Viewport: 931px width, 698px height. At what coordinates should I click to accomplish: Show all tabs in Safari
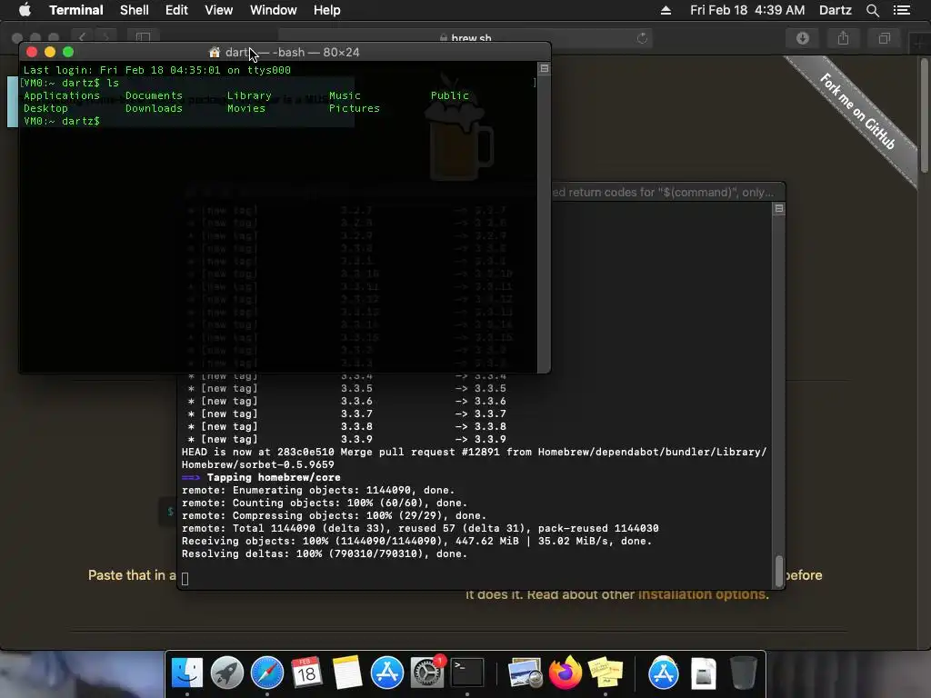coord(884,38)
